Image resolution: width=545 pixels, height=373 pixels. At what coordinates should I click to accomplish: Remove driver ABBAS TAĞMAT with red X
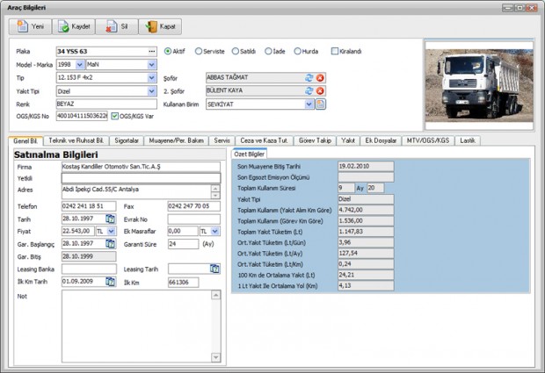320,78
